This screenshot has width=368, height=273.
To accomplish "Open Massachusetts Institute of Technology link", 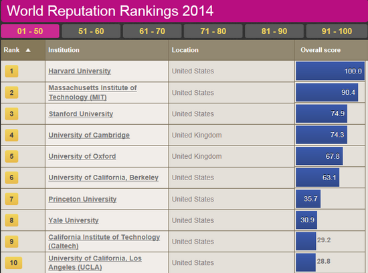I will pos(92,93).
